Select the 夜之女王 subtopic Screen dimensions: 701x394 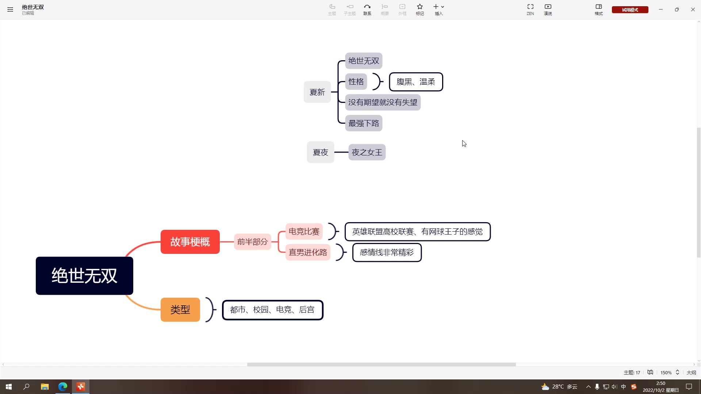tap(367, 152)
